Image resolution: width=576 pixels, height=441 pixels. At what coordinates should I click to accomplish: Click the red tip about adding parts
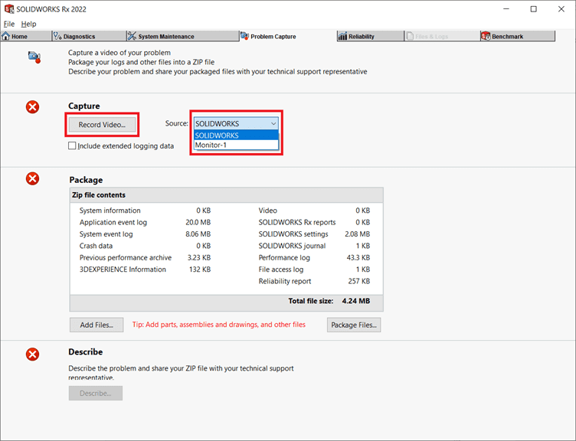[x=219, y=325]
